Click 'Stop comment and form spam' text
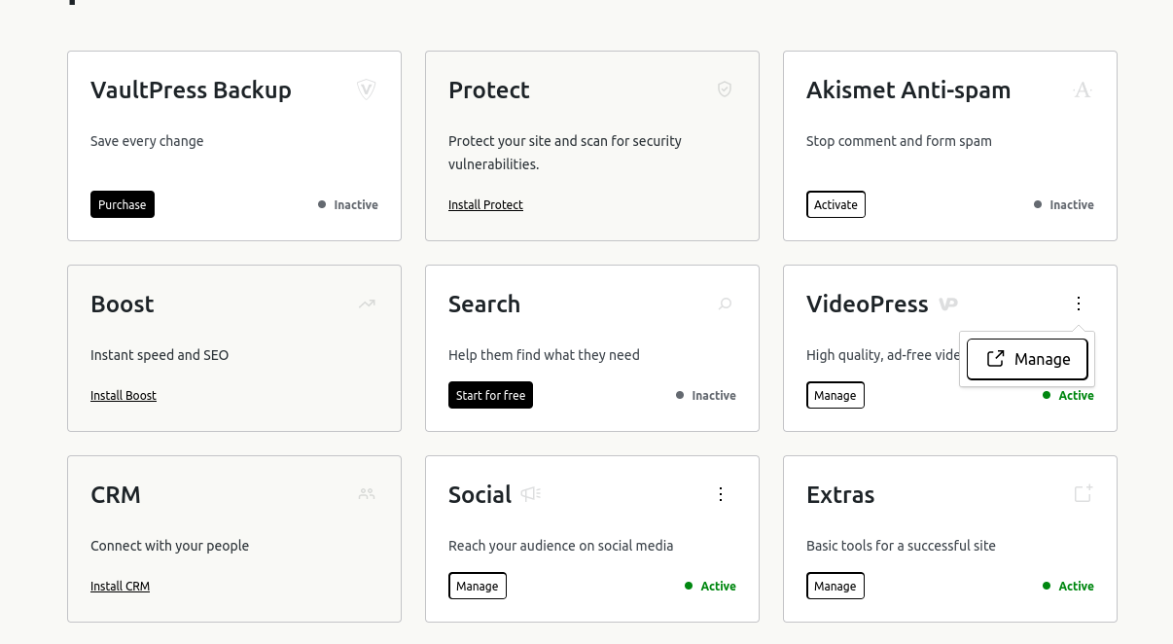 (x=899, y=141)
